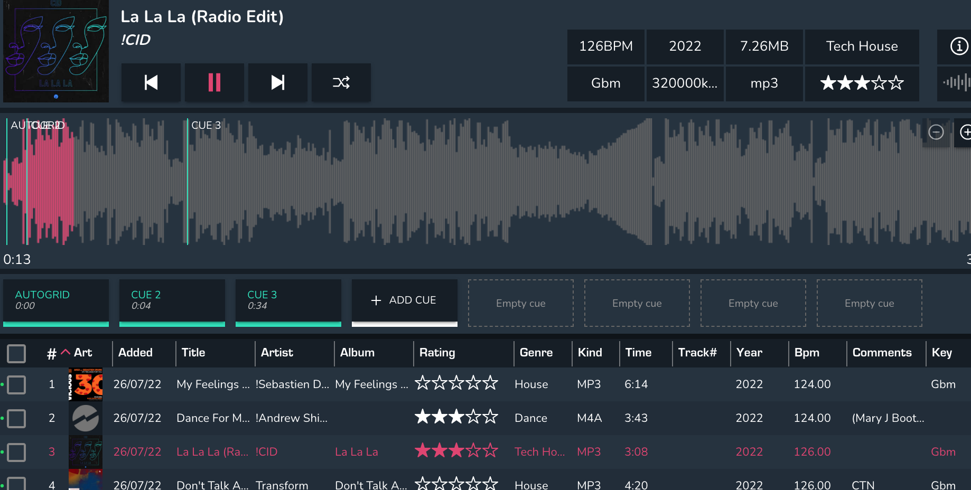Pause the playing track
This screenshot has height=490, width=971.
(x=214, y=82)
